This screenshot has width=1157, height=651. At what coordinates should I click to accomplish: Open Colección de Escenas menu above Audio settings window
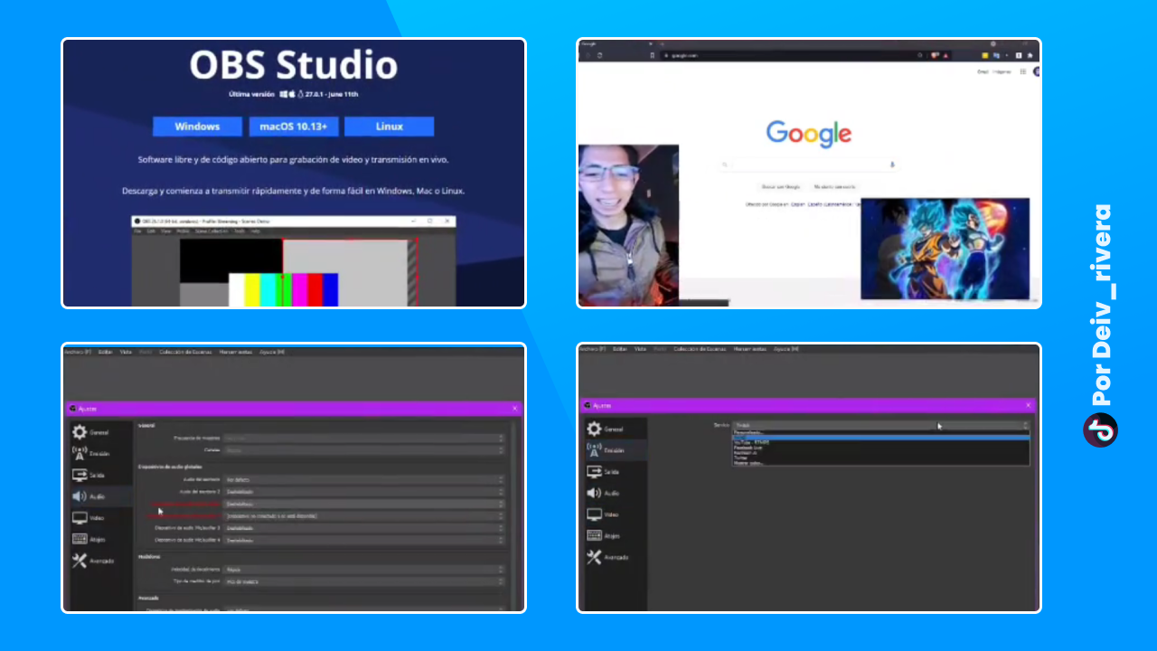tap(184, 352)
